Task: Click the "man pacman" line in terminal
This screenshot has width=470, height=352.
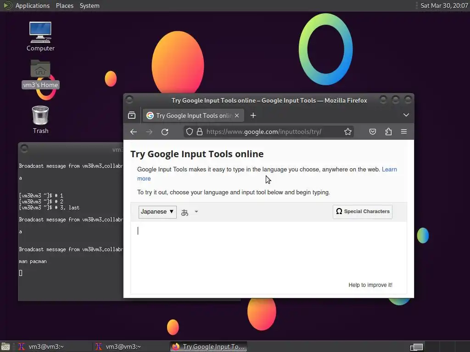Action: click(33, 261)
